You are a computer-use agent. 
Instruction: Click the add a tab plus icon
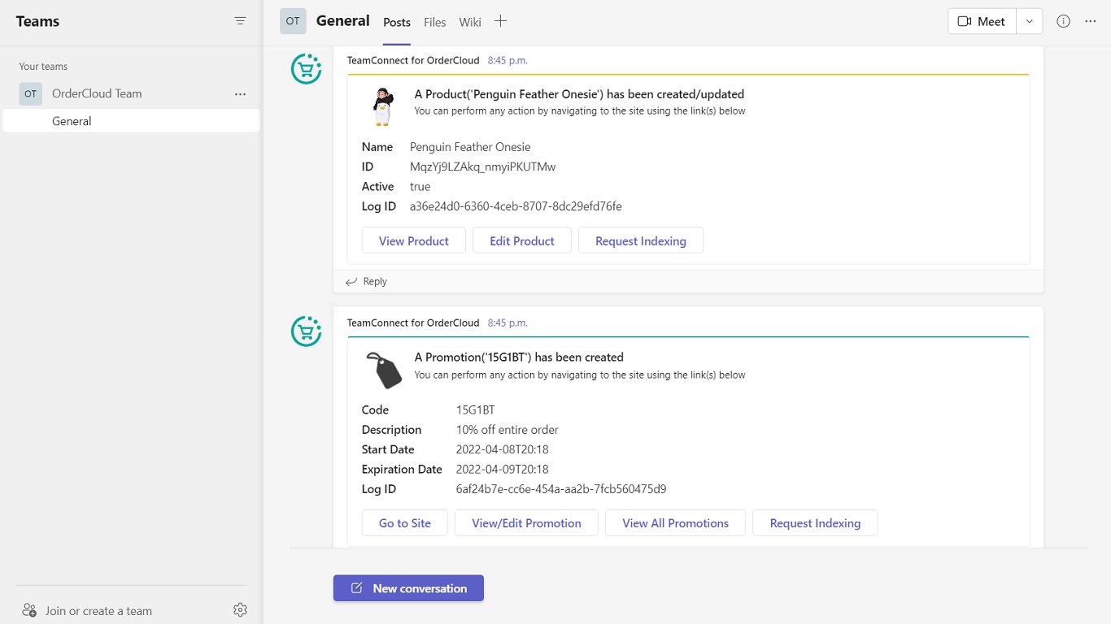coord(501,21)
